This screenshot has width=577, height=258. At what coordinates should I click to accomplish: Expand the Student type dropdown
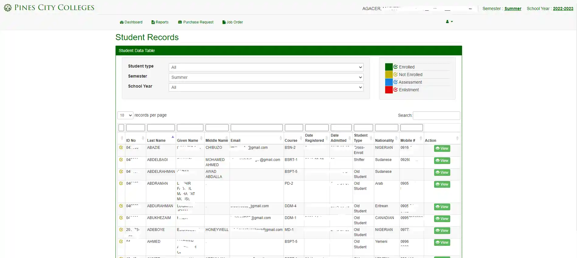pyautogui.click(x=266, y=67)
